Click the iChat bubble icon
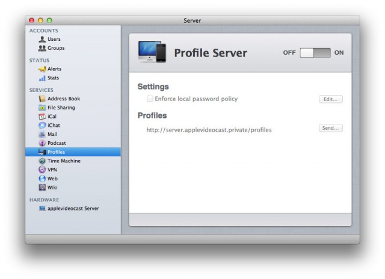Screen dimensions: 385x279 tap(42, 126)
